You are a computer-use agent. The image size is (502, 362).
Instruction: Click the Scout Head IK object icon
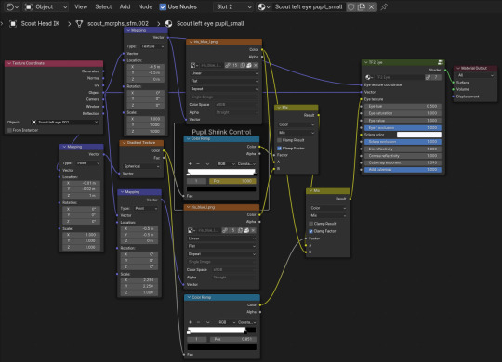tap(13, 23)
